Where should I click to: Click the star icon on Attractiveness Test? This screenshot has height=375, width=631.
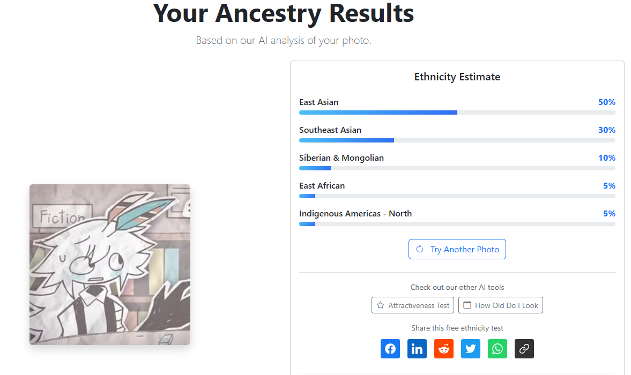point(381,305)
